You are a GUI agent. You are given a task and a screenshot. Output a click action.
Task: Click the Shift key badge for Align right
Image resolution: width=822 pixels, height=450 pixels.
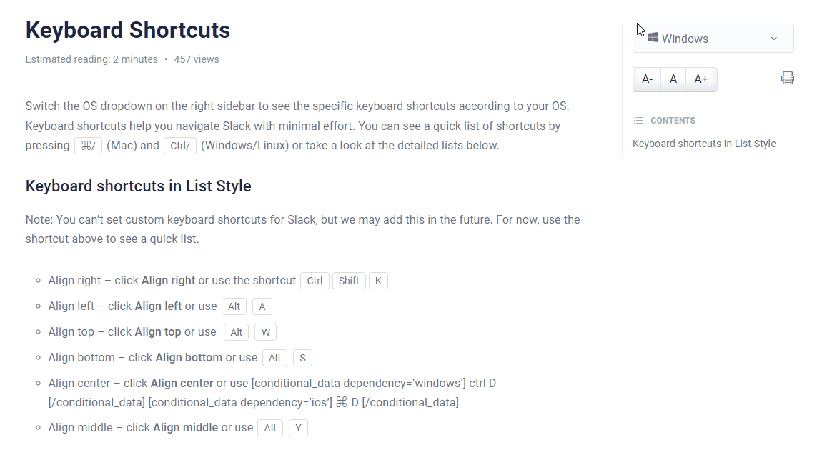coord(349,280)
